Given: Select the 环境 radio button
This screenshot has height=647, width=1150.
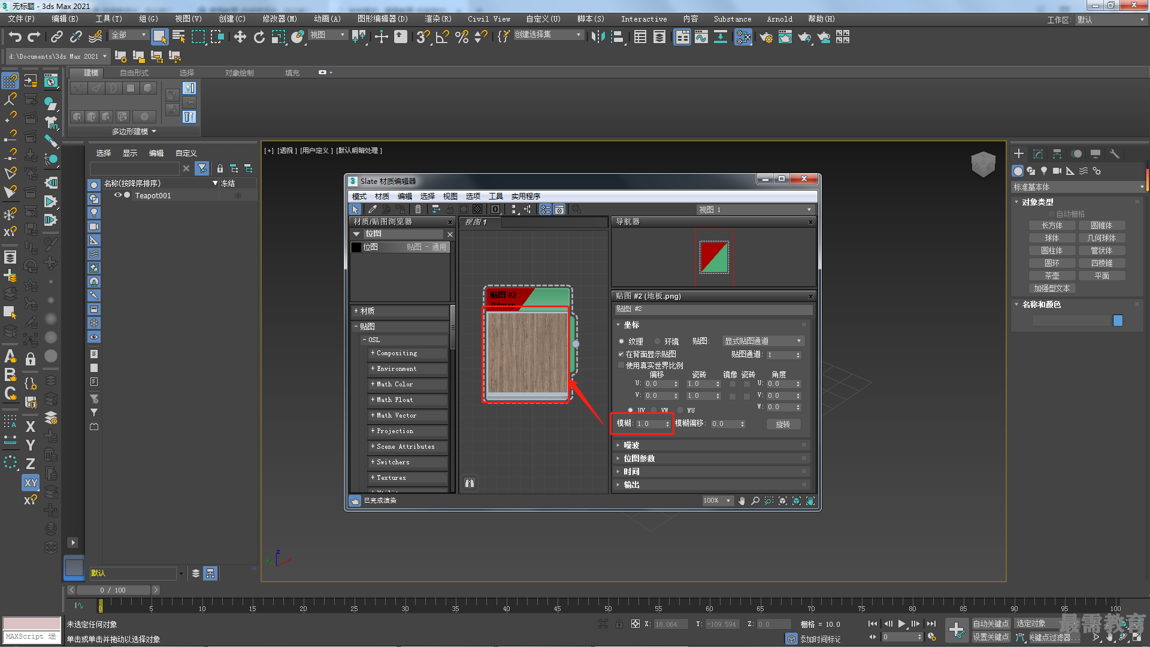Looking at the screenshot, I should pyautogui.click(x=657, y=341).
